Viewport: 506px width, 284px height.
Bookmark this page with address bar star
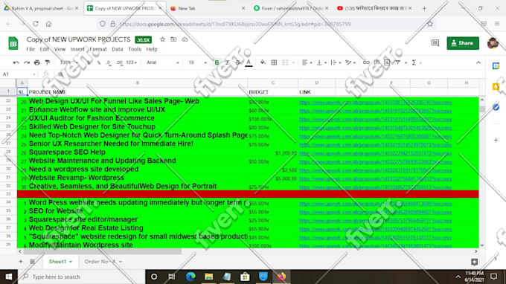click(x=430, y=24)
